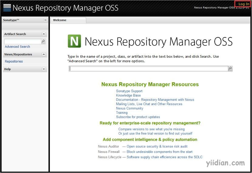Click the Nexus Auditor label

point(108,147)
